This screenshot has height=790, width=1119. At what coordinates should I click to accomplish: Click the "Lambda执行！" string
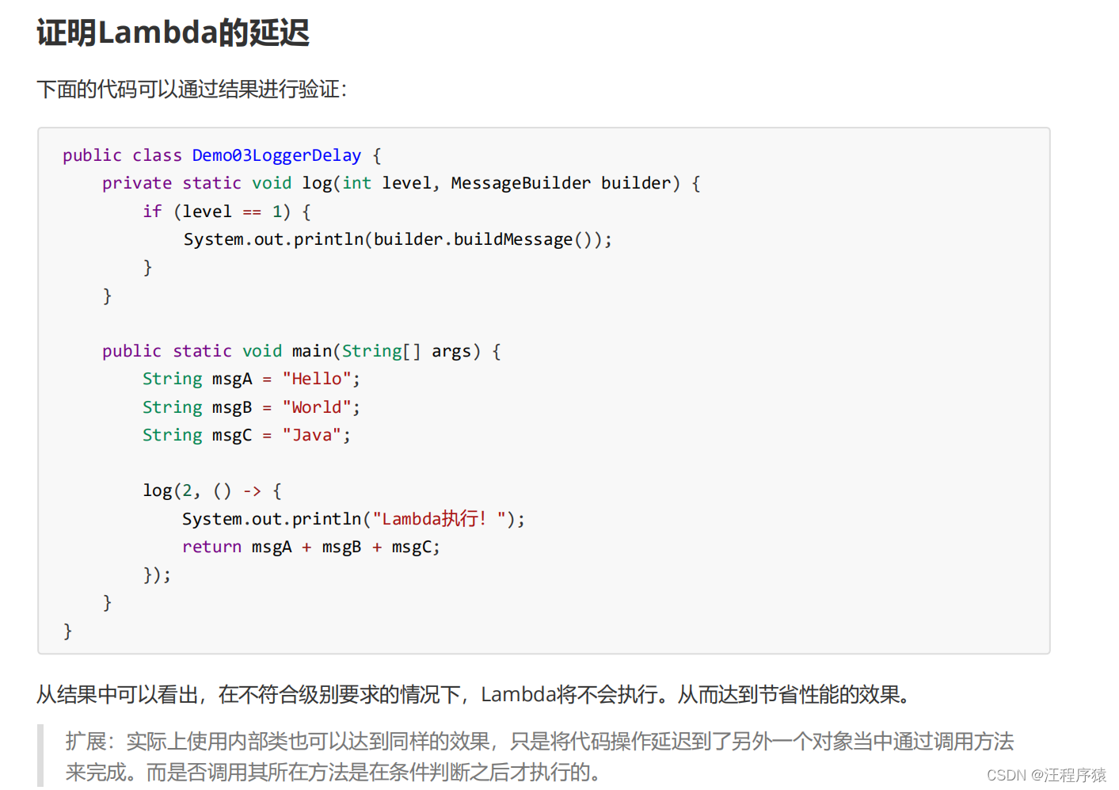[x=439, y=519]
